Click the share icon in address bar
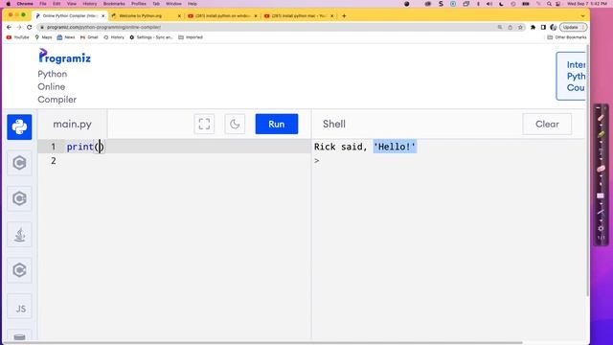This screenshot has width=613, height=345. tap(510, 27)
